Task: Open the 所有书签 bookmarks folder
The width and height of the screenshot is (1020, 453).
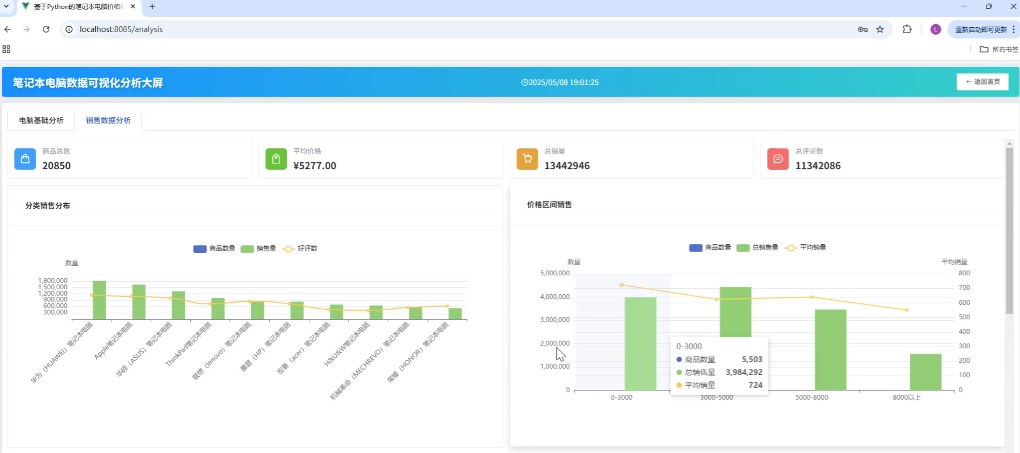Action: [x=999, y=49]
